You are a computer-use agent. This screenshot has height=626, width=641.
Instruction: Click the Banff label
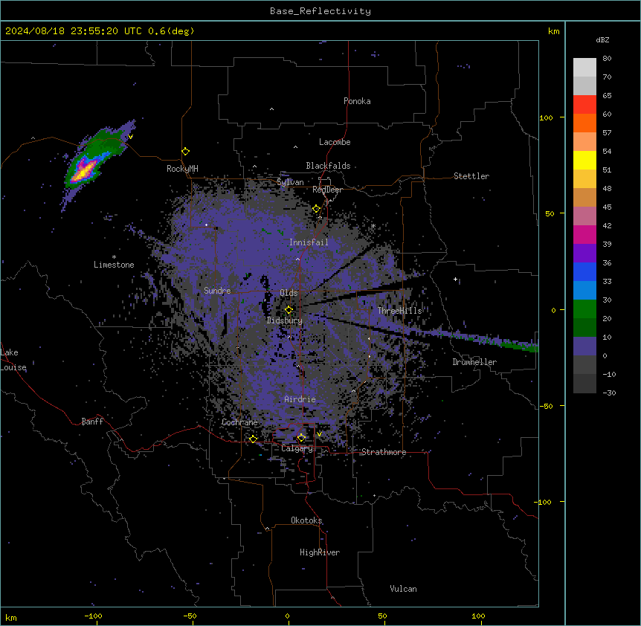(92, 422)
